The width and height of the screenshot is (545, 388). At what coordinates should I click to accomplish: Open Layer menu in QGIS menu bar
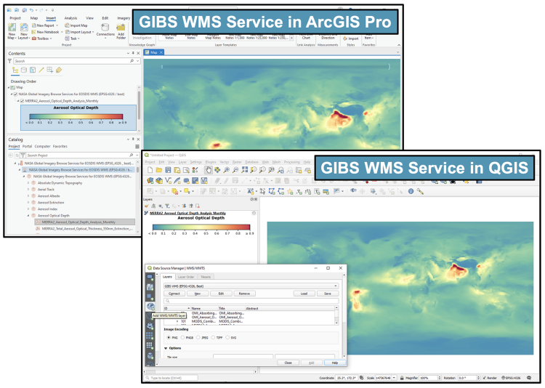click(182, 162)
